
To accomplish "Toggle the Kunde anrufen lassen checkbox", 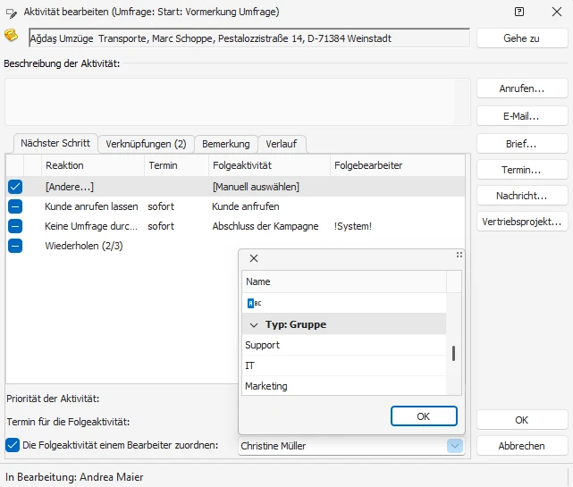I will point(15,206).
